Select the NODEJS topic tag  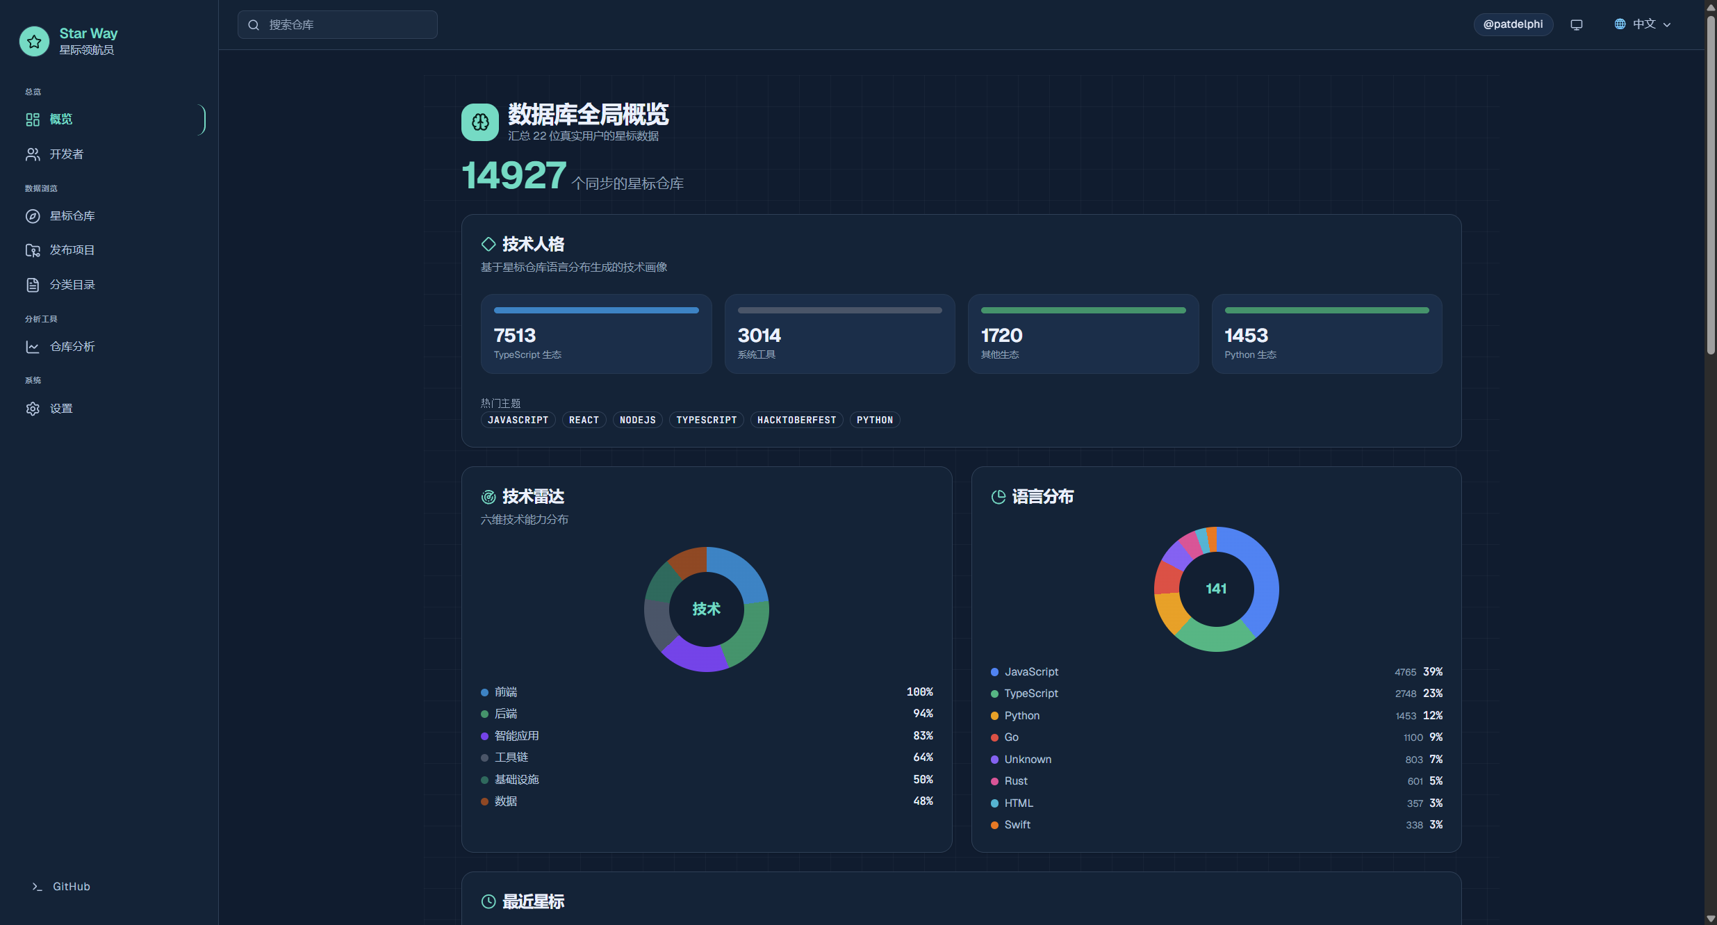coord(637,420)
